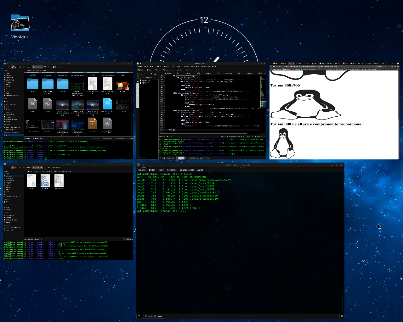403x322 pixels.
Task: Toggle Visualizar preview button in top Dolphin toolbar
Action: pyautogui.click(x=38, y=67)
